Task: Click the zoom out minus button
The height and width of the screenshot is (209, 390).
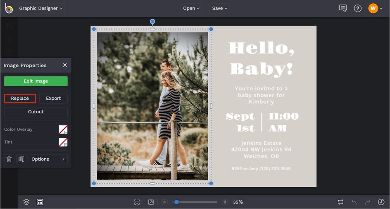Action: (x=164, y=202)
